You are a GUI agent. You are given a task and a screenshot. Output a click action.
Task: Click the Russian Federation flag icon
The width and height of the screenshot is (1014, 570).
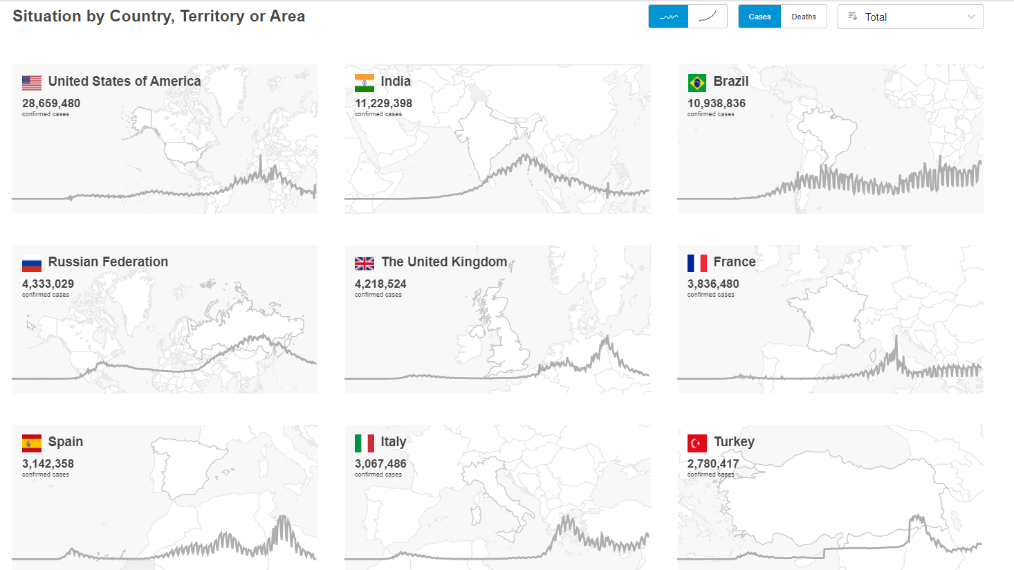pyautogui.click(x=32, y=263)
